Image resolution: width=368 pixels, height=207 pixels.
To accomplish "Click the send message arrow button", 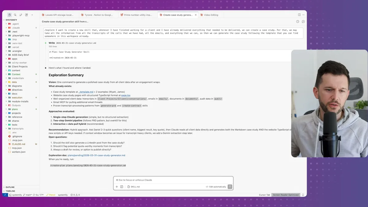I will (x=230, y=187).
